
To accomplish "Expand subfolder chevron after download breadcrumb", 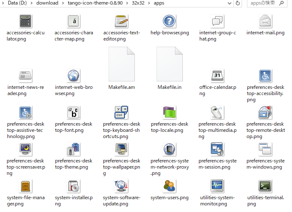I will coord(63,3).
